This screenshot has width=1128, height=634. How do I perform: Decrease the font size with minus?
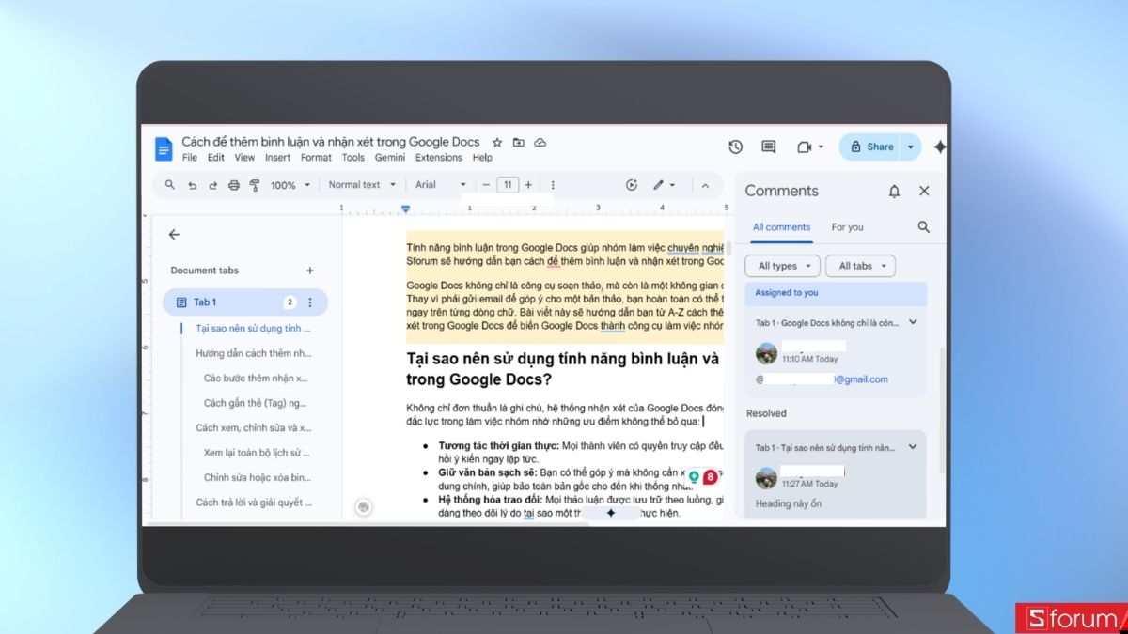point(486,185)
